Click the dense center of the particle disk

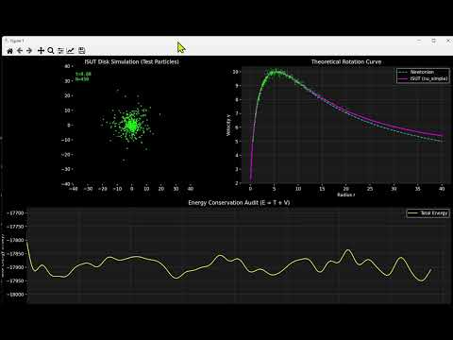pyautogui.click(x=131, y=126)
